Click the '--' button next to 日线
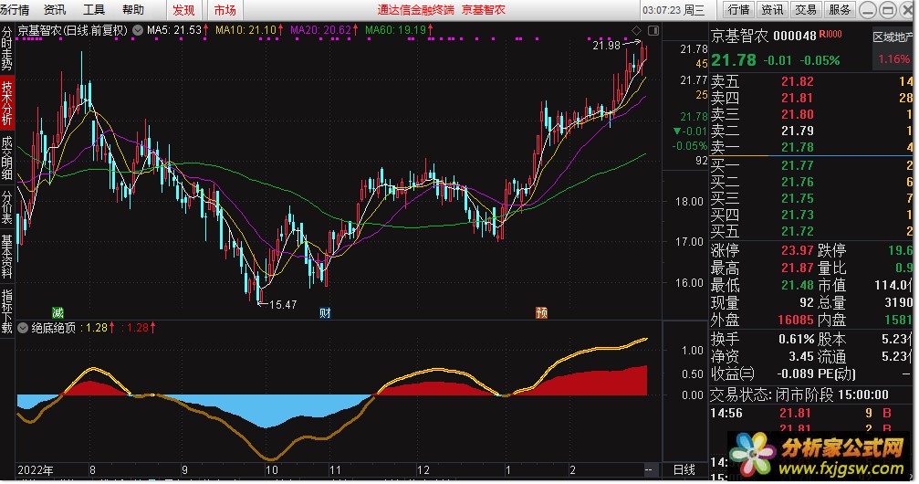The height and width of the screenshot is (484, 919). 648,470
